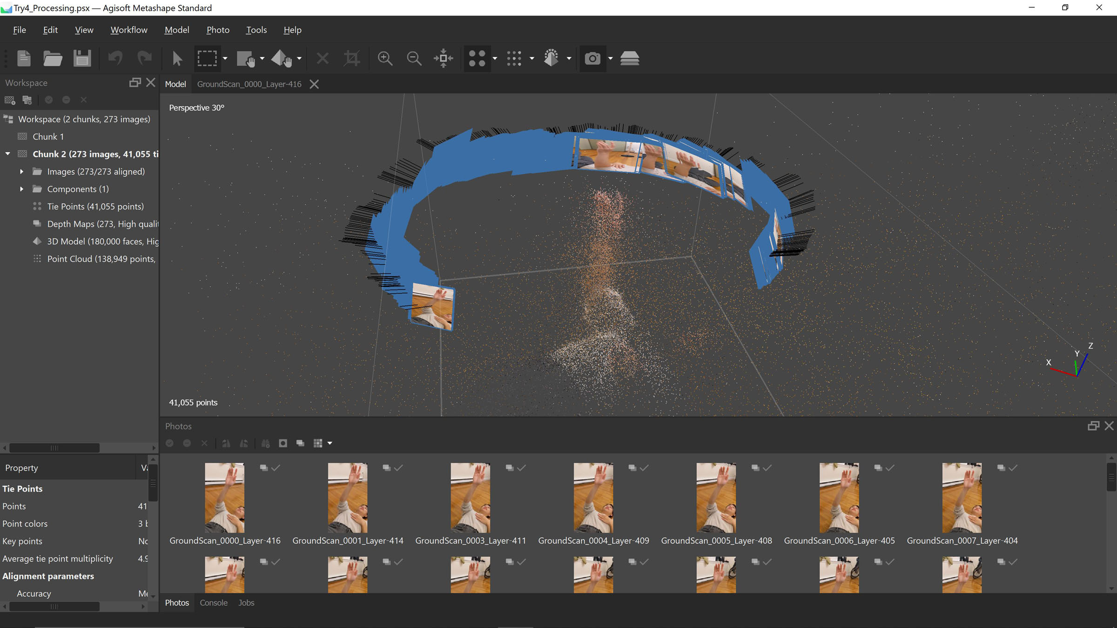Select the Zoom In tool
Viewport: 1117px width, 628px height.
point(385,58)
